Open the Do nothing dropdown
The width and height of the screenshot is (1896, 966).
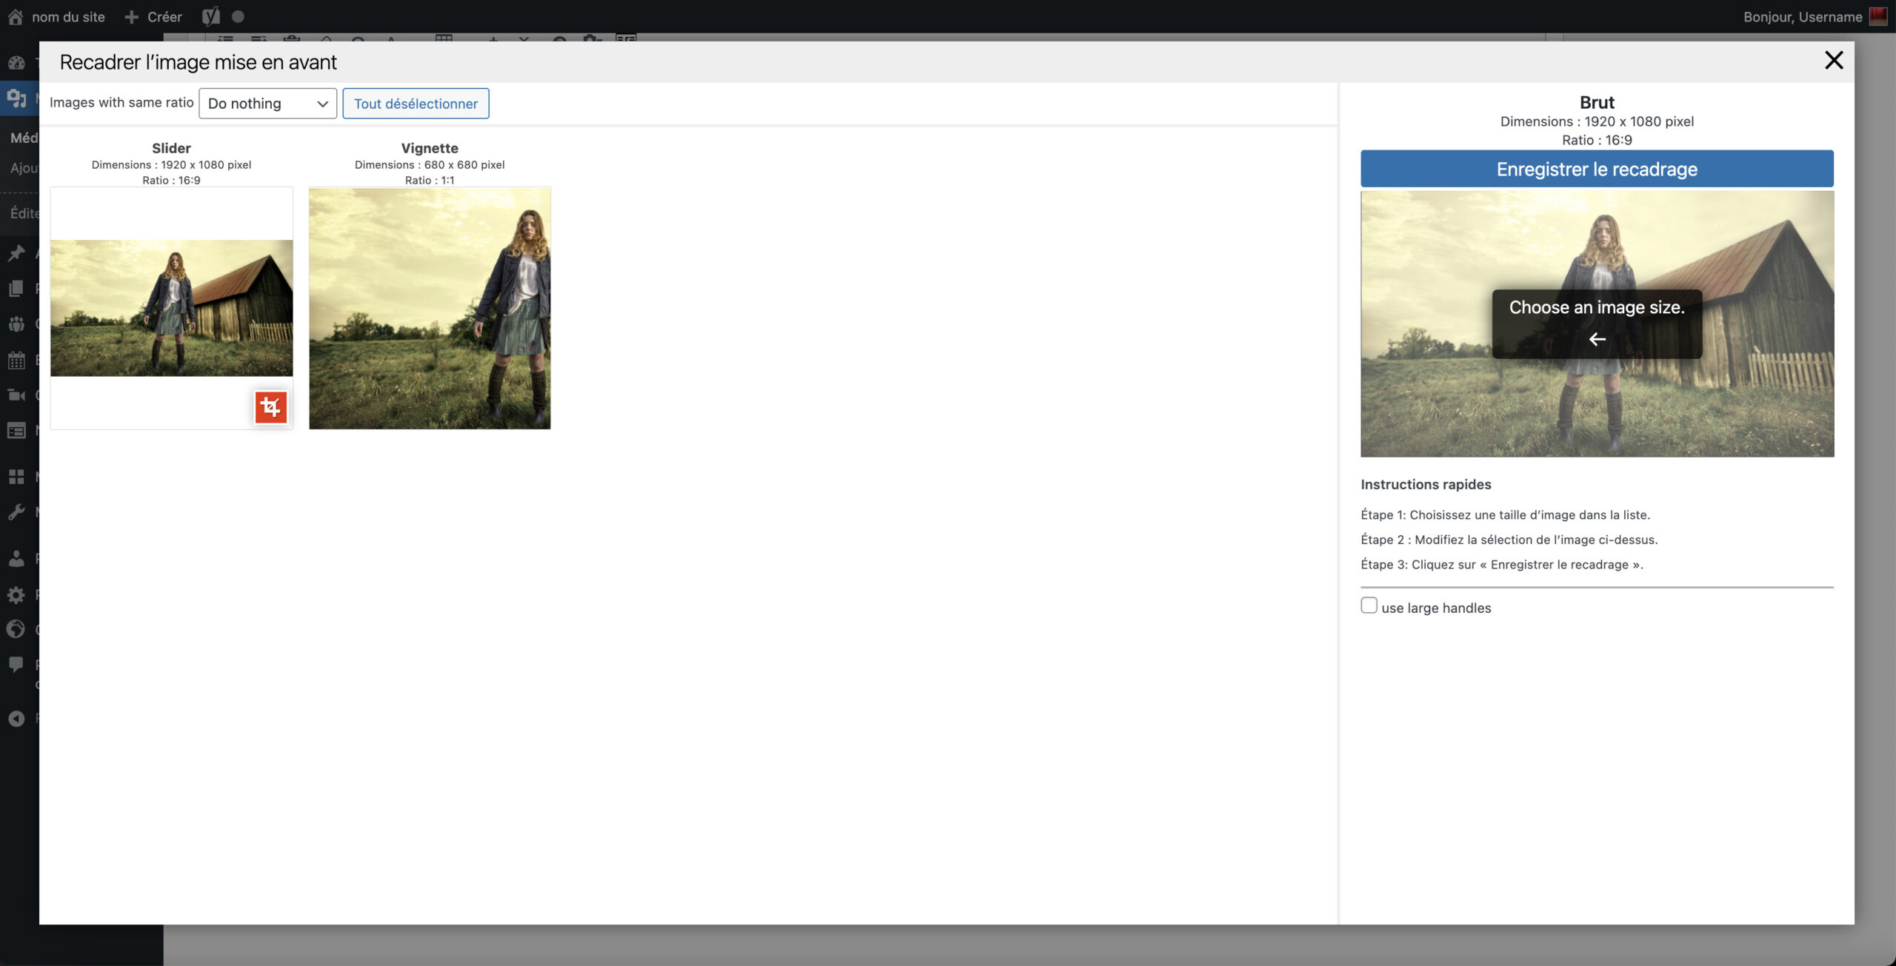(267, 104)
